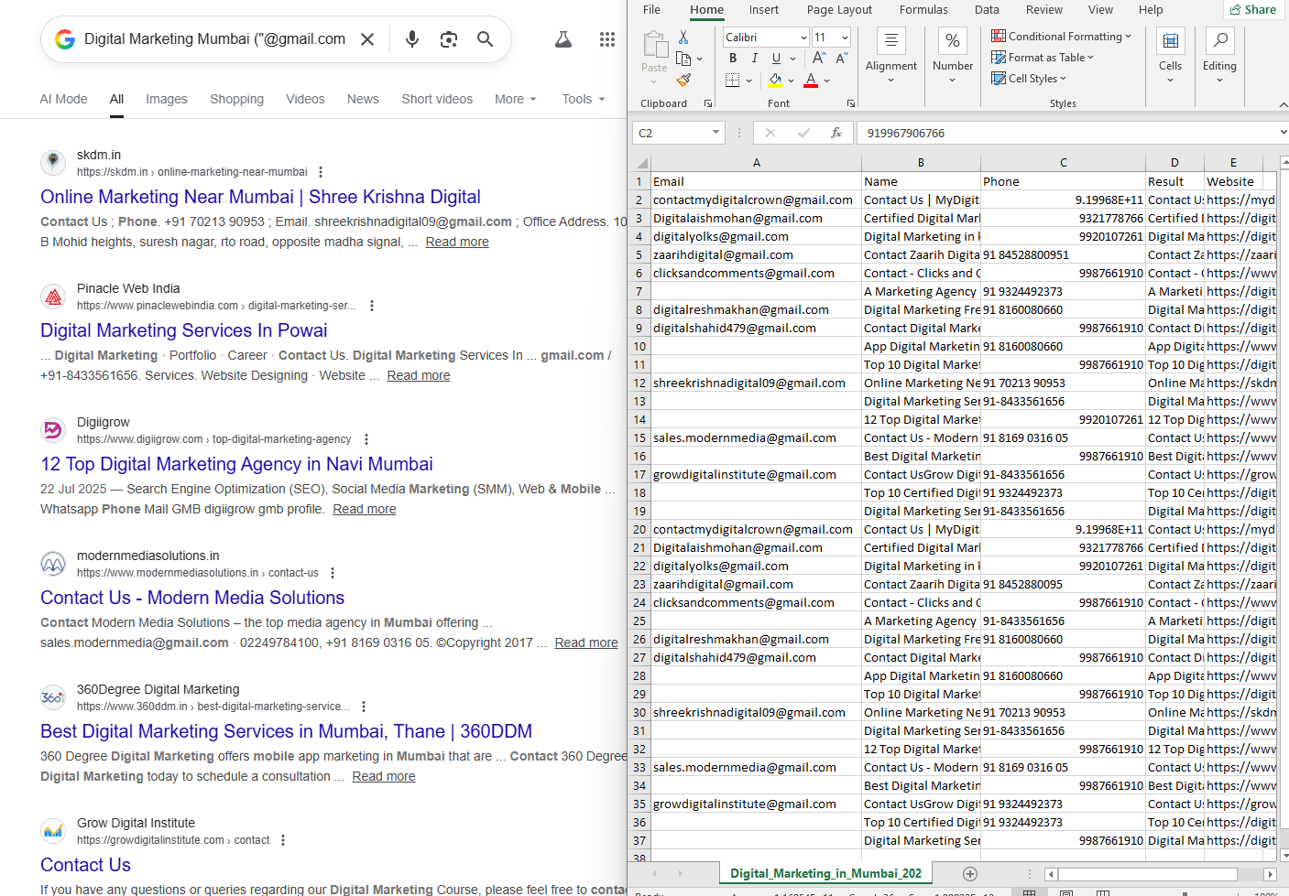This screenshot has width=1289, height=896.
Task: Start voice search with microphone icon
Action: 412,39
